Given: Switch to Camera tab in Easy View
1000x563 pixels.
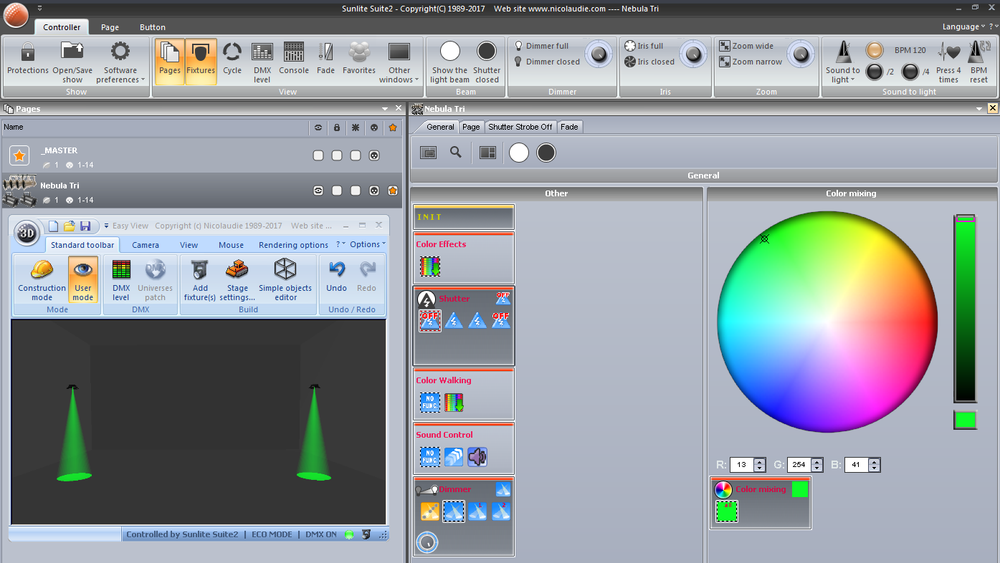Looking at the screenshot, I should point(146,245).
